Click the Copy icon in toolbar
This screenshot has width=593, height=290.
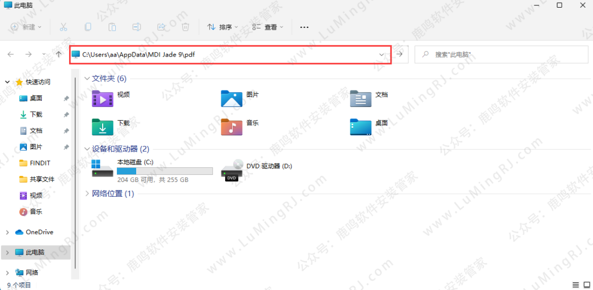click(x=88, y=27)
